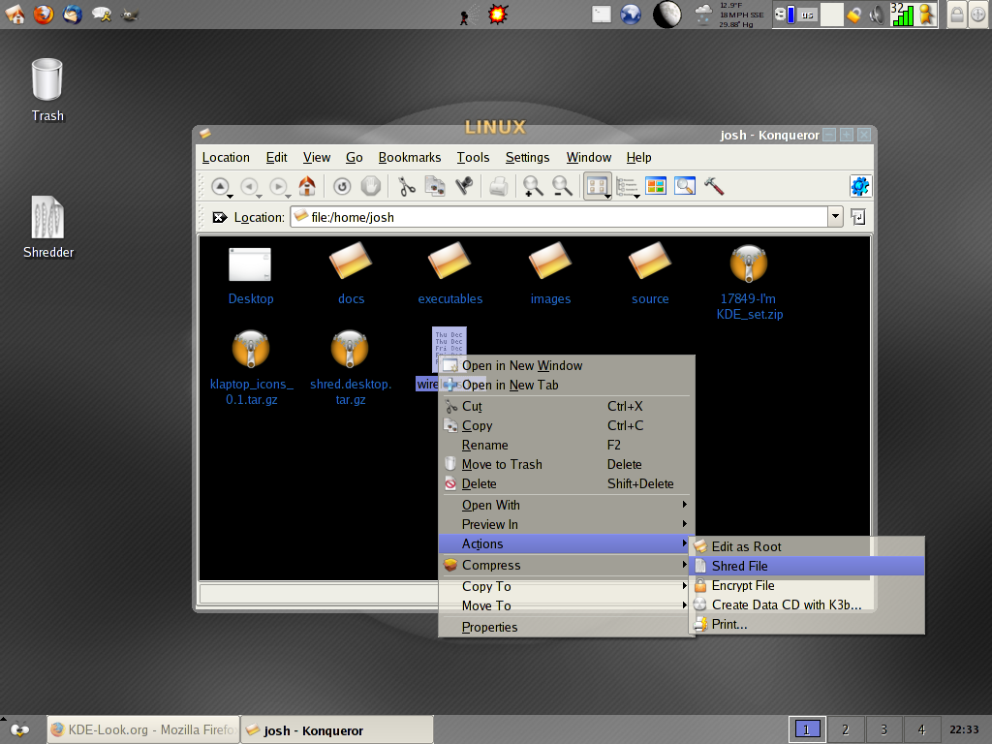Expand the Move To submenu

tap(566, 605)
